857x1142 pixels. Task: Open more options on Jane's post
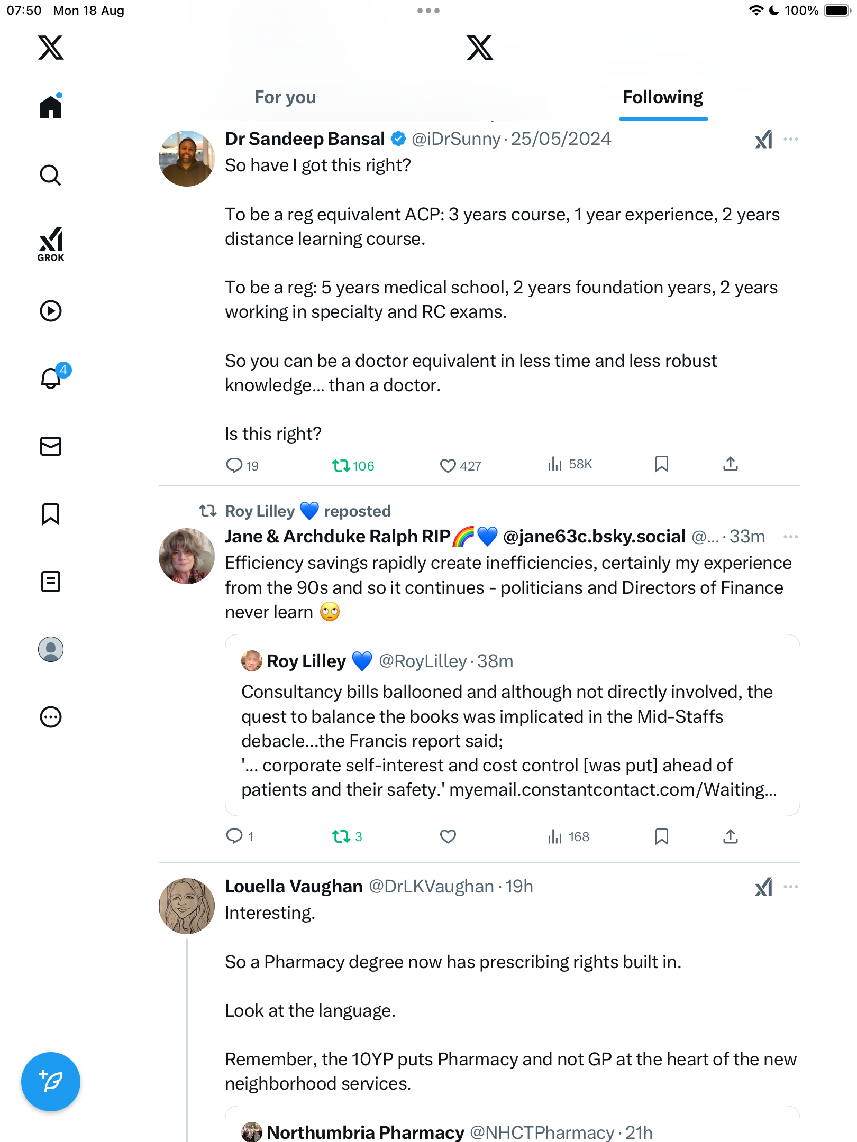(x=791, y=537)
